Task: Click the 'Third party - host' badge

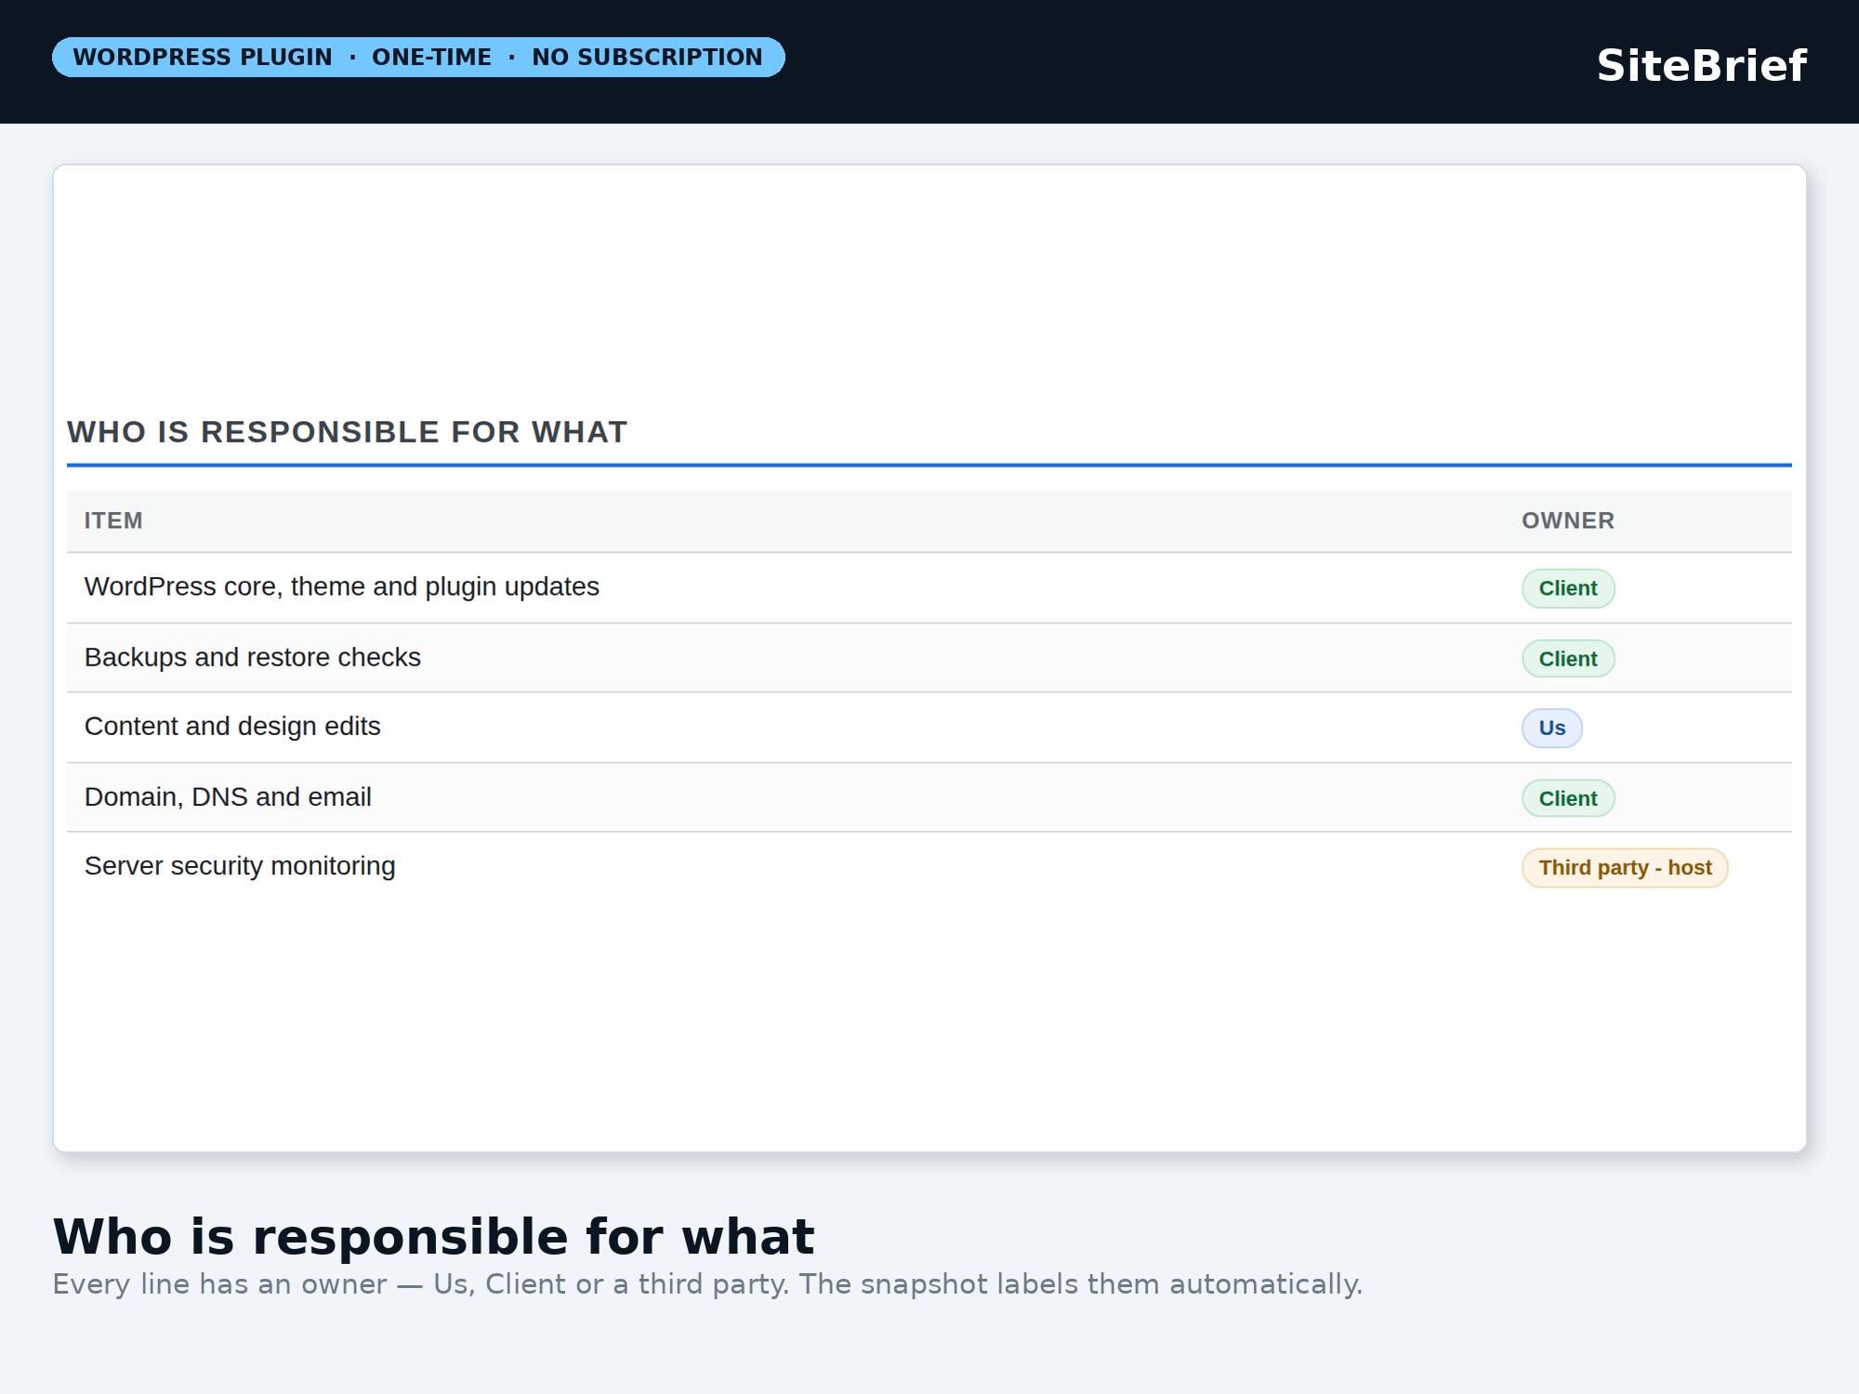Action: 1625,868
